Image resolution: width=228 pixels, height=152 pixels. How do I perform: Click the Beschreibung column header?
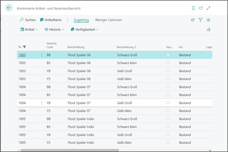(x=76, y=47)
